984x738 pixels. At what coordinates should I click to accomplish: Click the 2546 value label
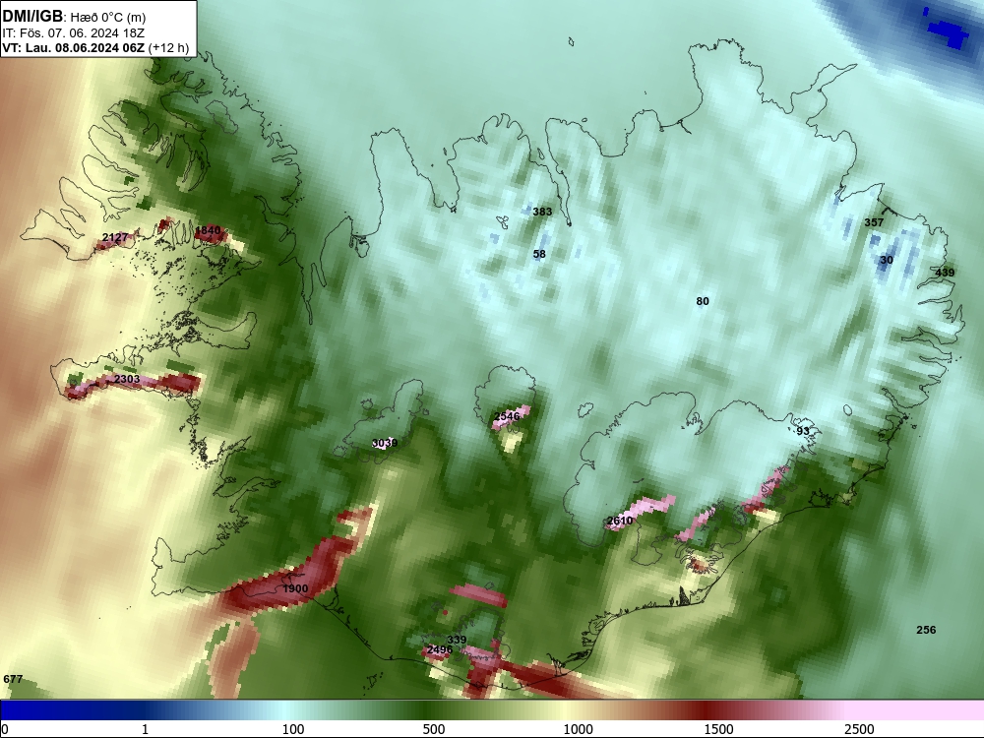point(507,416)
